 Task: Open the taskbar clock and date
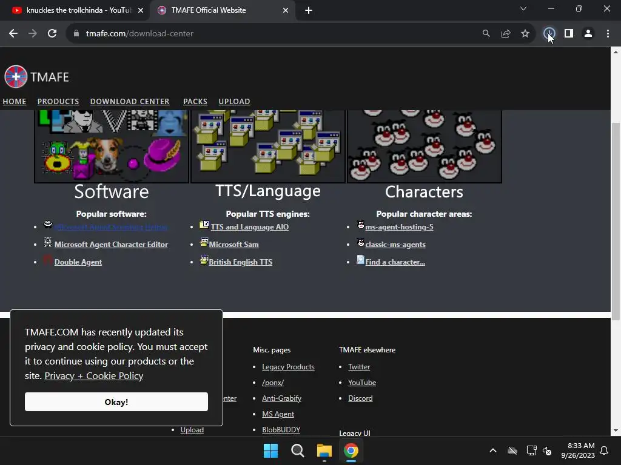click(x=578, y=450)
